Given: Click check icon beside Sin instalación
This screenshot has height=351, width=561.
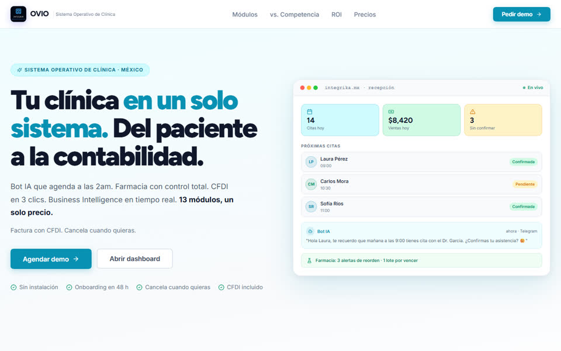Looking at the screenshot, I should pos(13,287).
